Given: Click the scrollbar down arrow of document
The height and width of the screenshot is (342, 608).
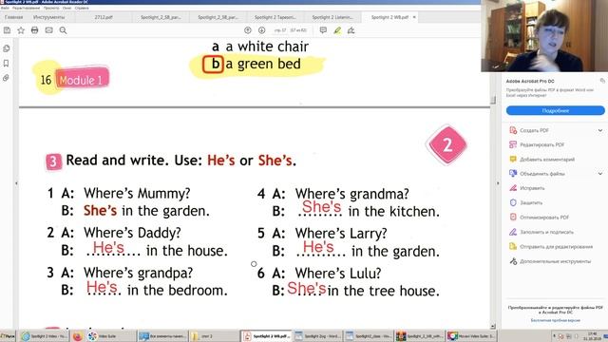Looking at the screenshot, I should (493, 327).
